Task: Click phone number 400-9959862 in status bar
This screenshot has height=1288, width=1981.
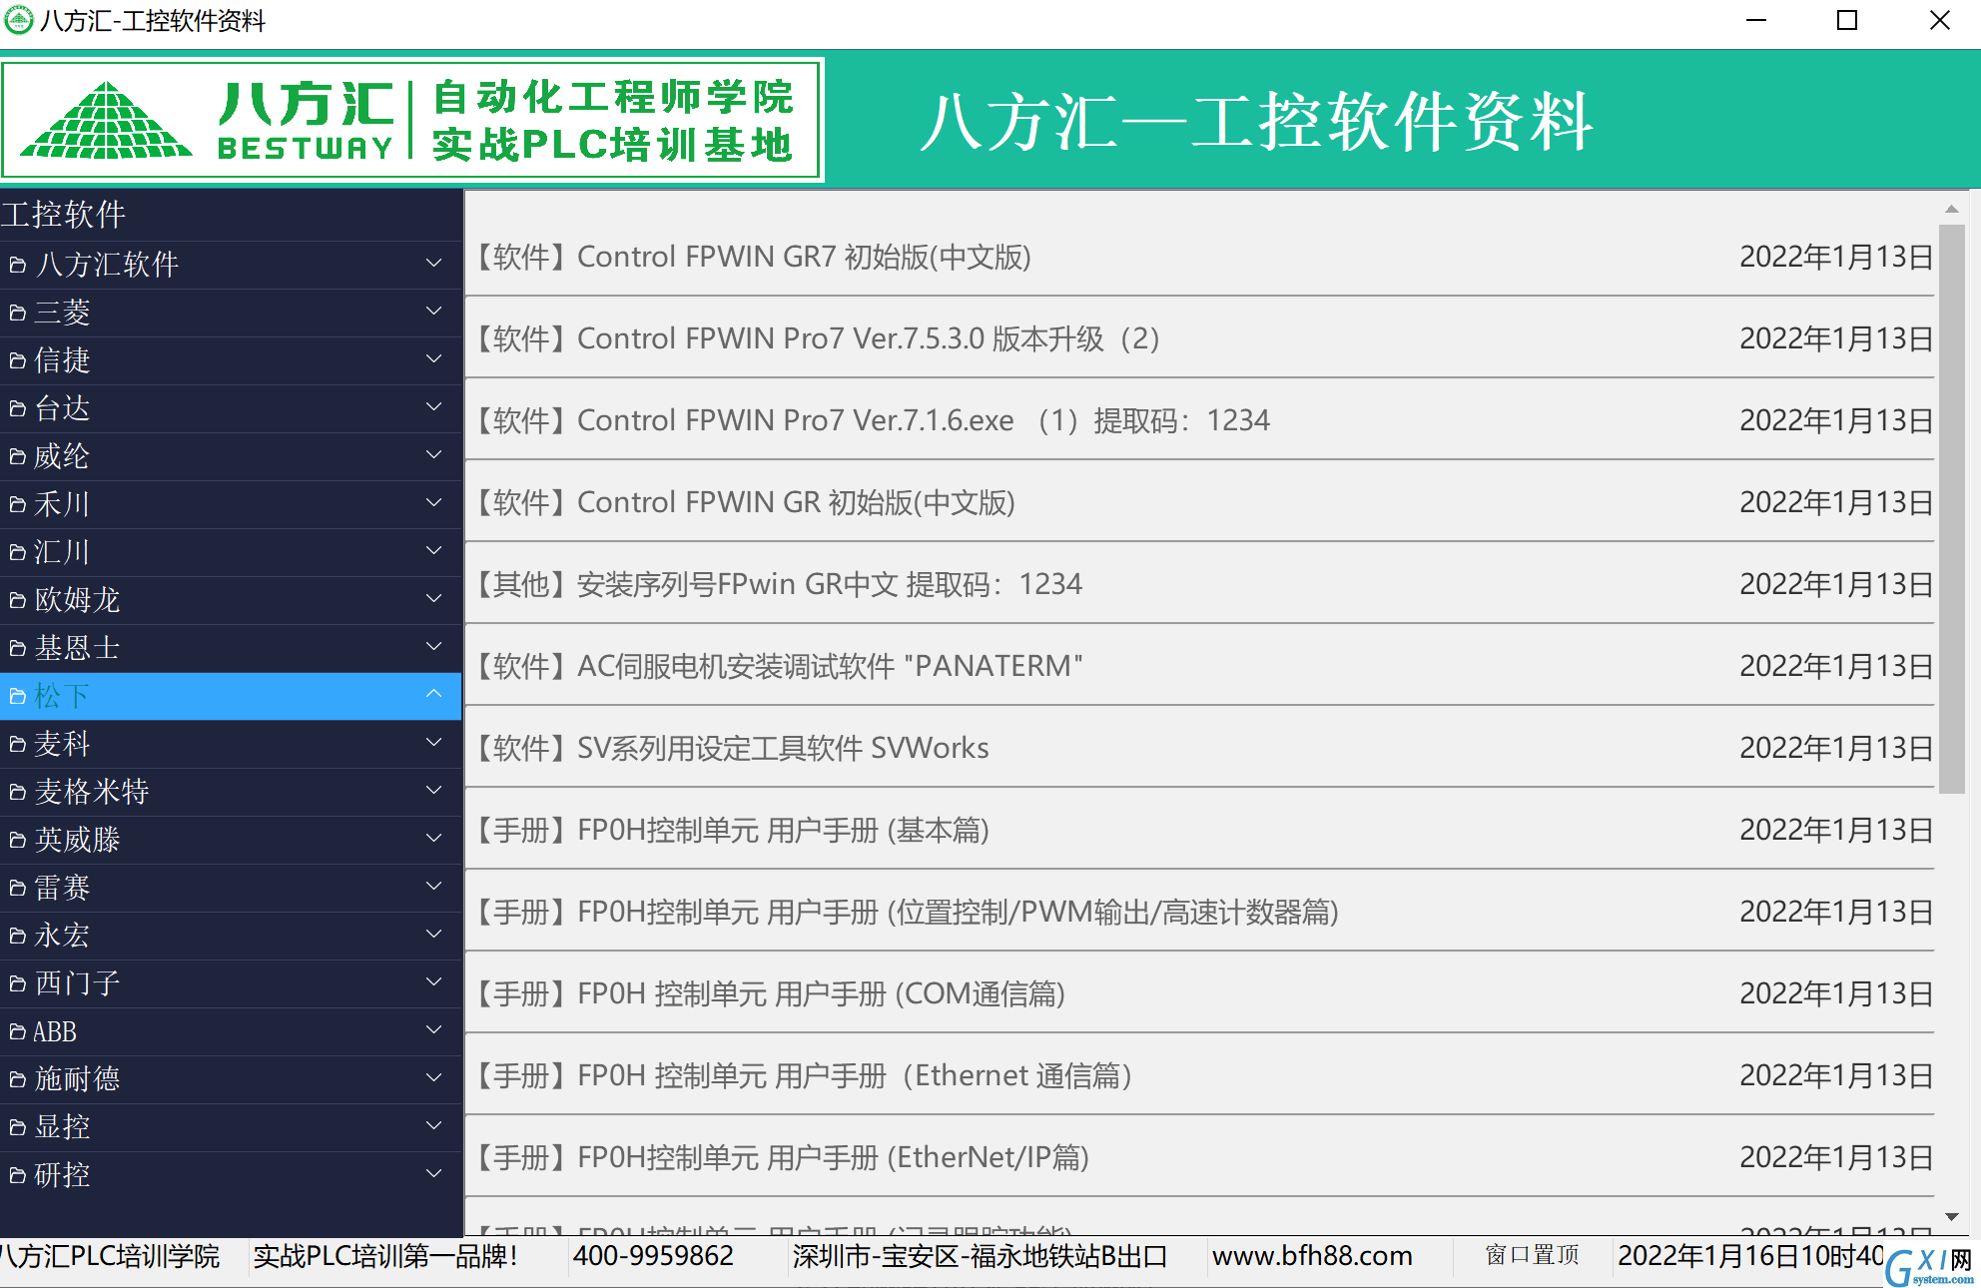Action: pos(653,1256)
